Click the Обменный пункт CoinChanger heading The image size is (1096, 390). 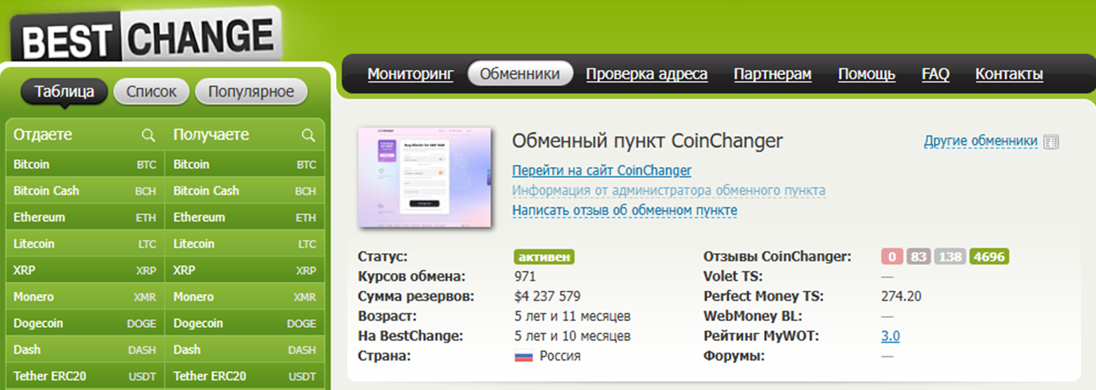click(x=648, y=141)
